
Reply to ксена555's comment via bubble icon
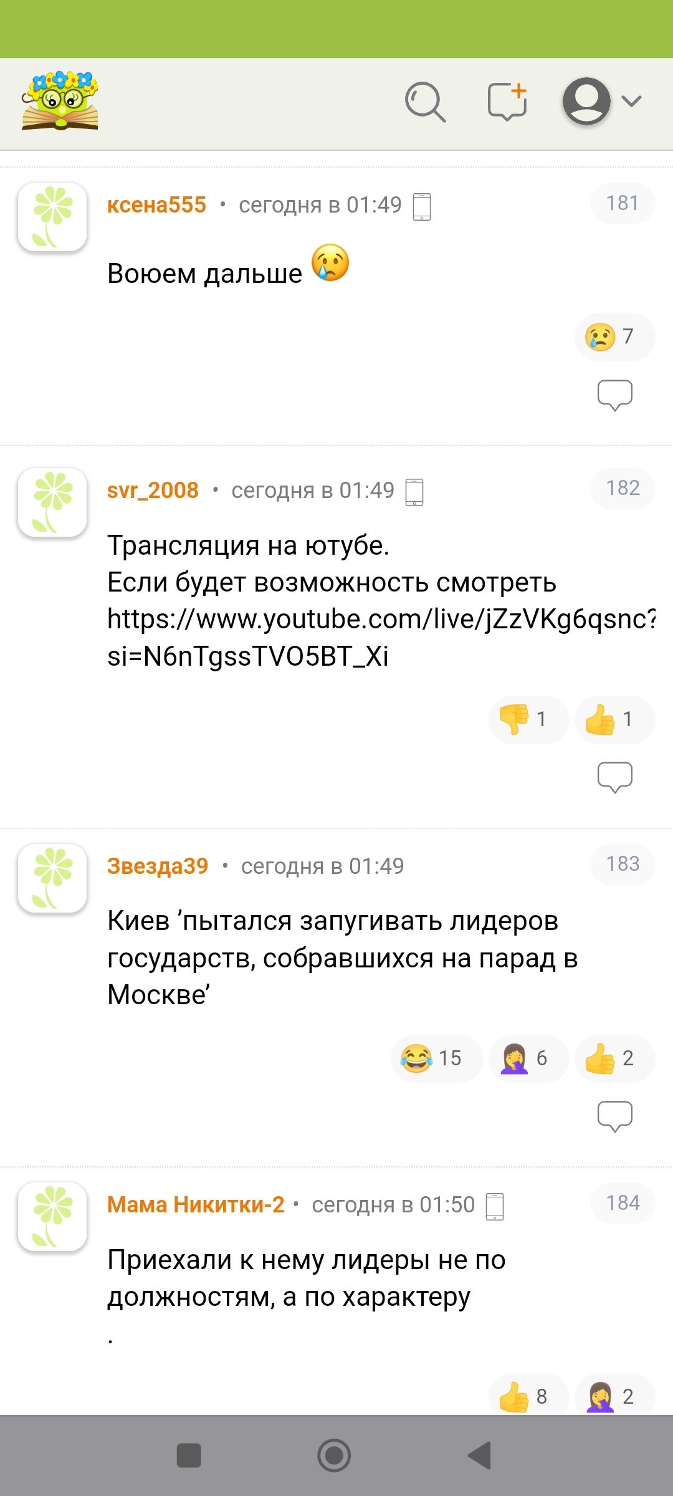point(615,395)
